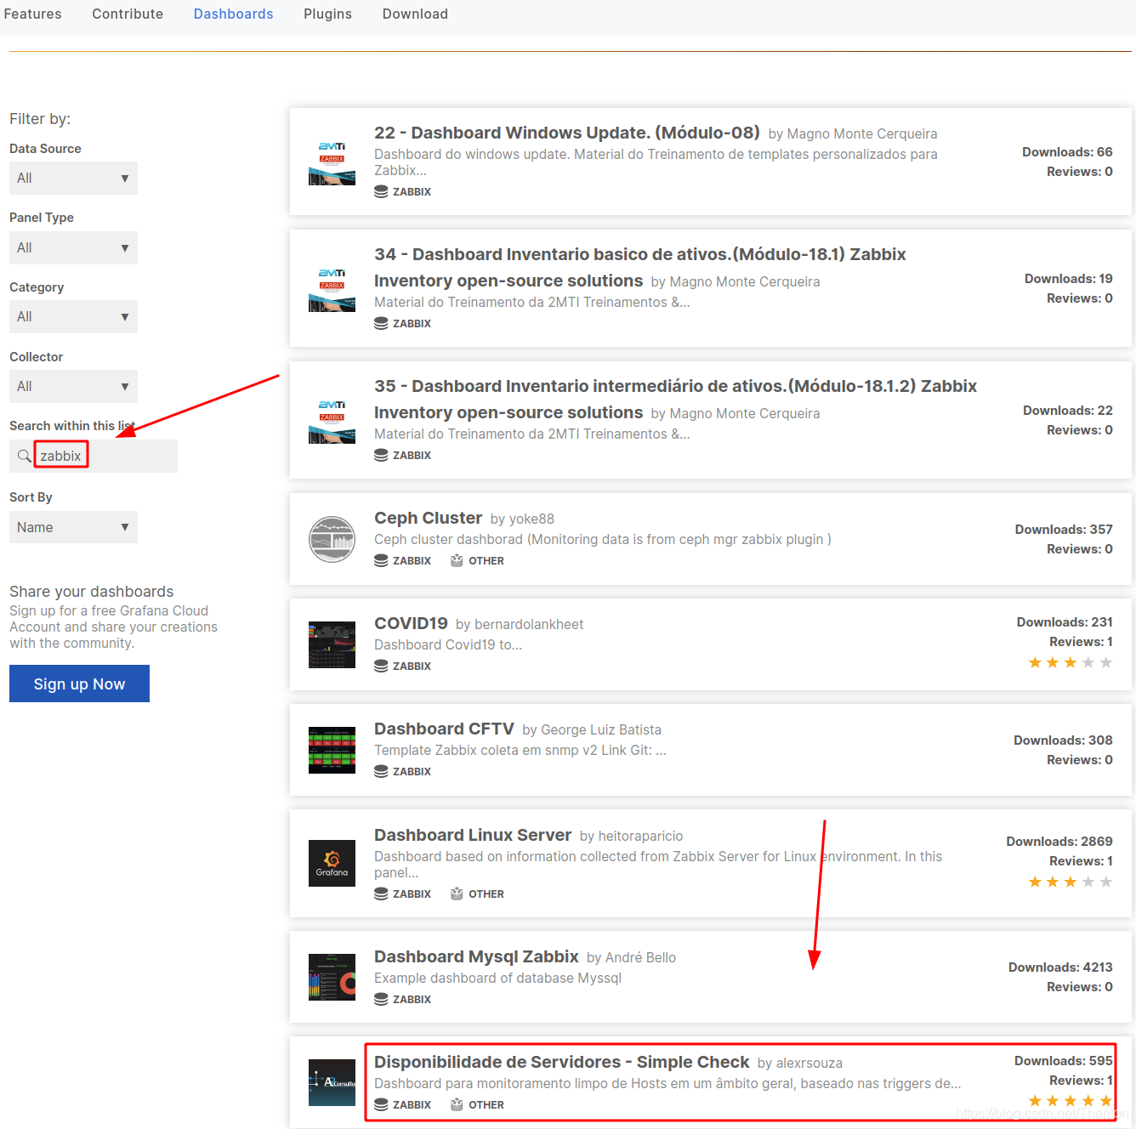This screenshot has width=1136, height=1129.
Task: Click author name heitoraparicio
Action: click(x=640, y=836)
